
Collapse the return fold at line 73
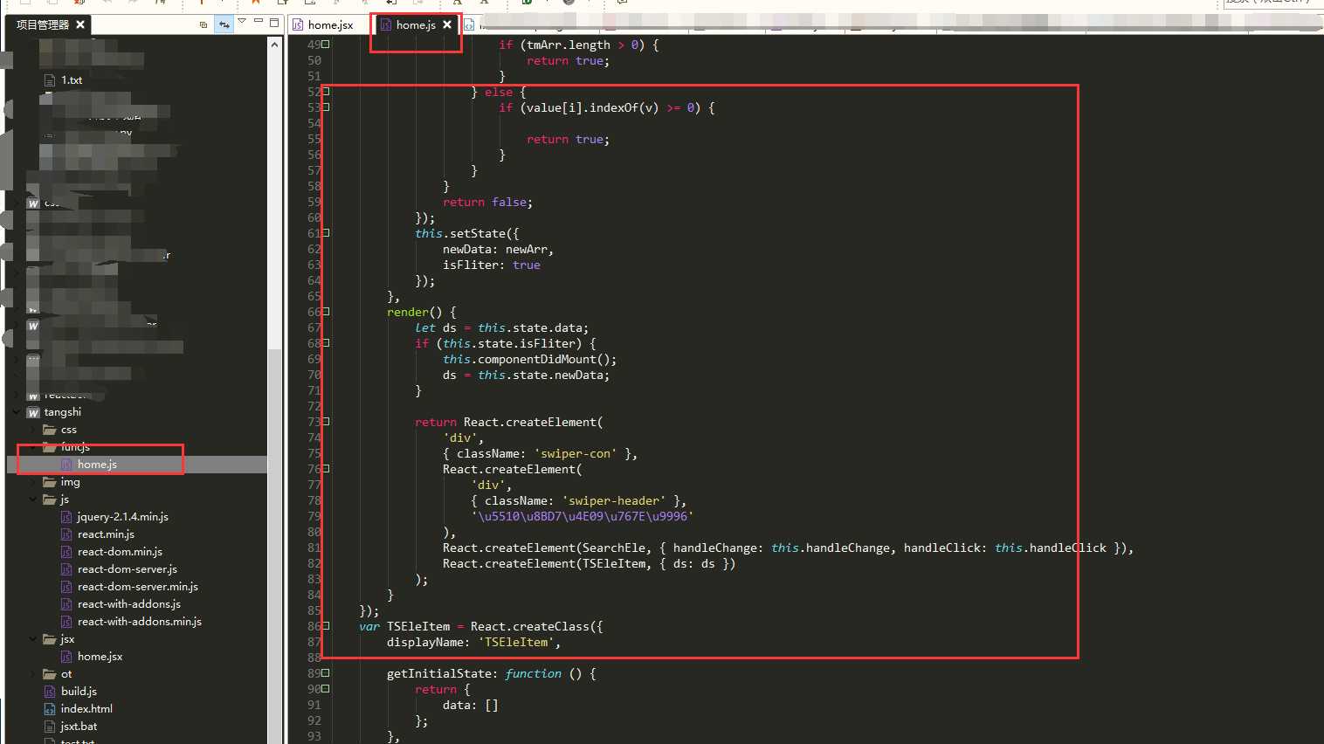[326, 421]
